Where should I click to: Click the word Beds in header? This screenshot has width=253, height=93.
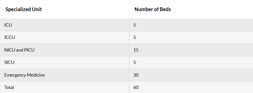coord(165,9)
